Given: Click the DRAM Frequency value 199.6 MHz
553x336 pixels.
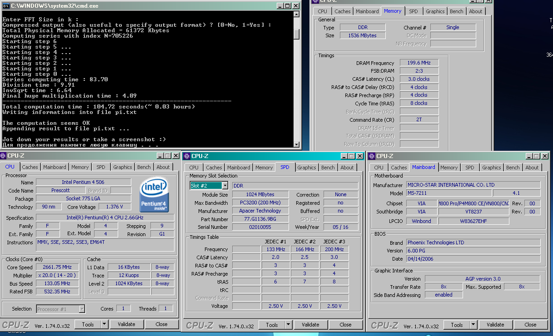Looking at the screenshot, I should (419, 63).
